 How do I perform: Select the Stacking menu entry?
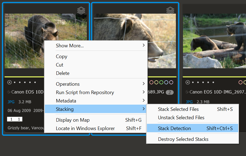tap(96, 109)
